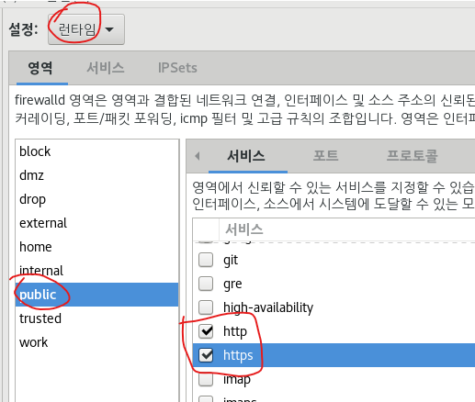Open the 프로토콜 sub-tab

click(413, 156)
